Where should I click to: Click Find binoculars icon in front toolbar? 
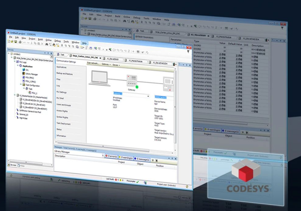point(47,44)
